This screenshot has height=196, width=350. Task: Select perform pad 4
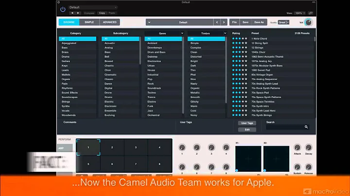[159, 147]
